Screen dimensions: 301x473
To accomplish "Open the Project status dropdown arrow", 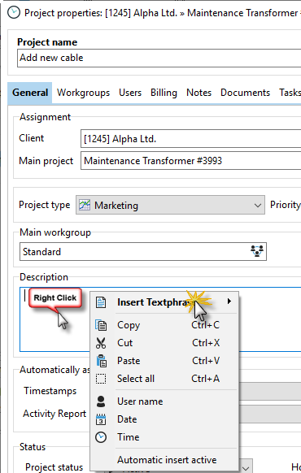I will click(246, 468).
